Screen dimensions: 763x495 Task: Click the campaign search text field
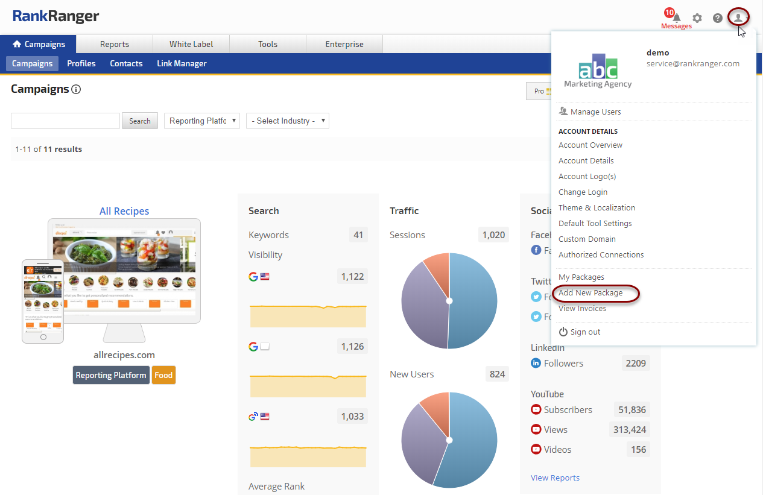click(x=65, y=121)
